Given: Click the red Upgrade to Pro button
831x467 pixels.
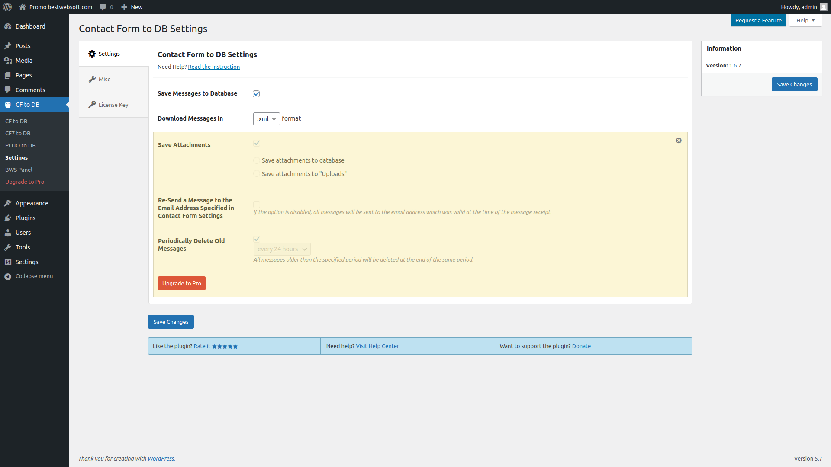Looking at the screenshot, I should [x=181, y=283].
